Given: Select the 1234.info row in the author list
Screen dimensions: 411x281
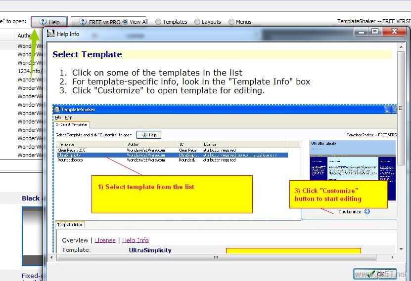Looking at the screenshot, I should pos(29,71).
